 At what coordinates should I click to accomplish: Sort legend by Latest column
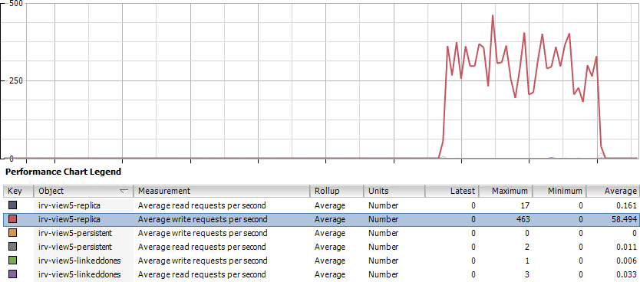click(452, 191)
